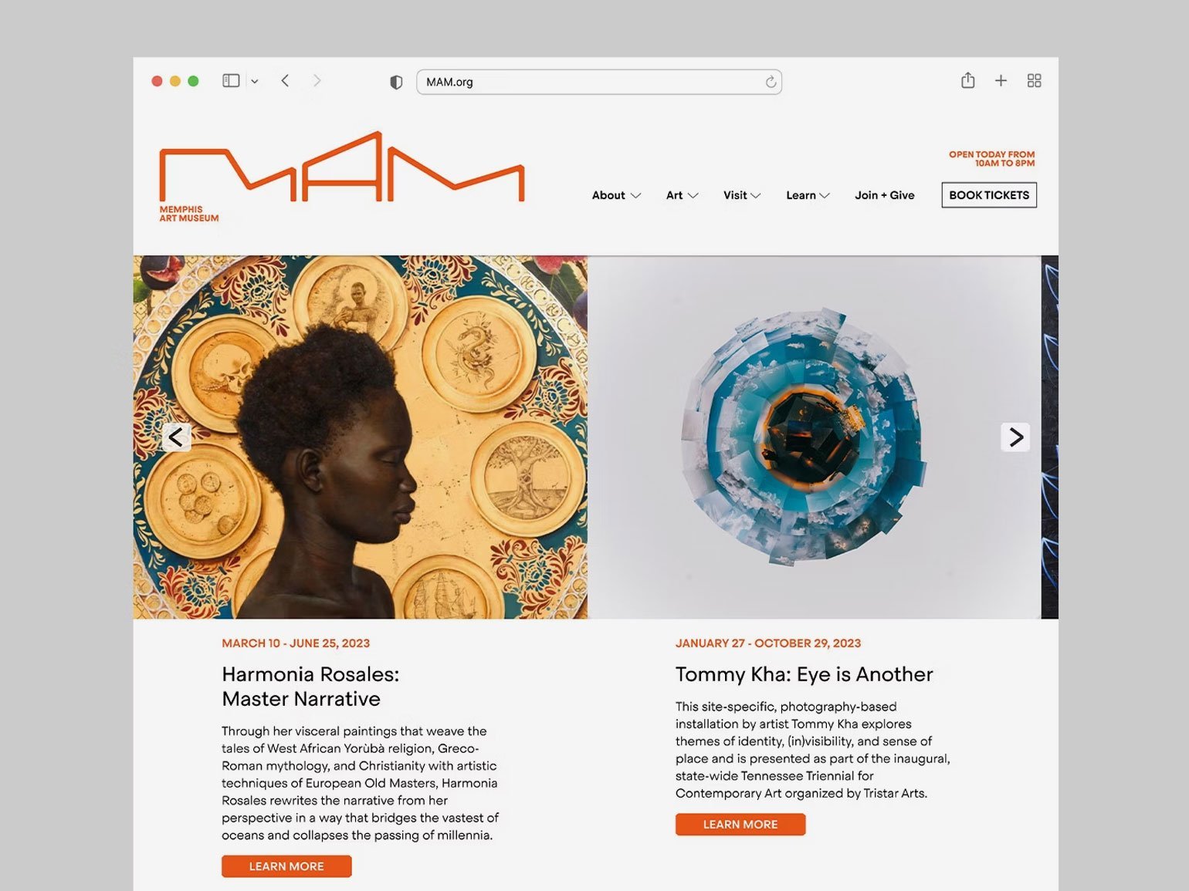This screenshot has height=891, width=1189.
Task: Open the sidebar options chevron
Action: coord(255,81)
